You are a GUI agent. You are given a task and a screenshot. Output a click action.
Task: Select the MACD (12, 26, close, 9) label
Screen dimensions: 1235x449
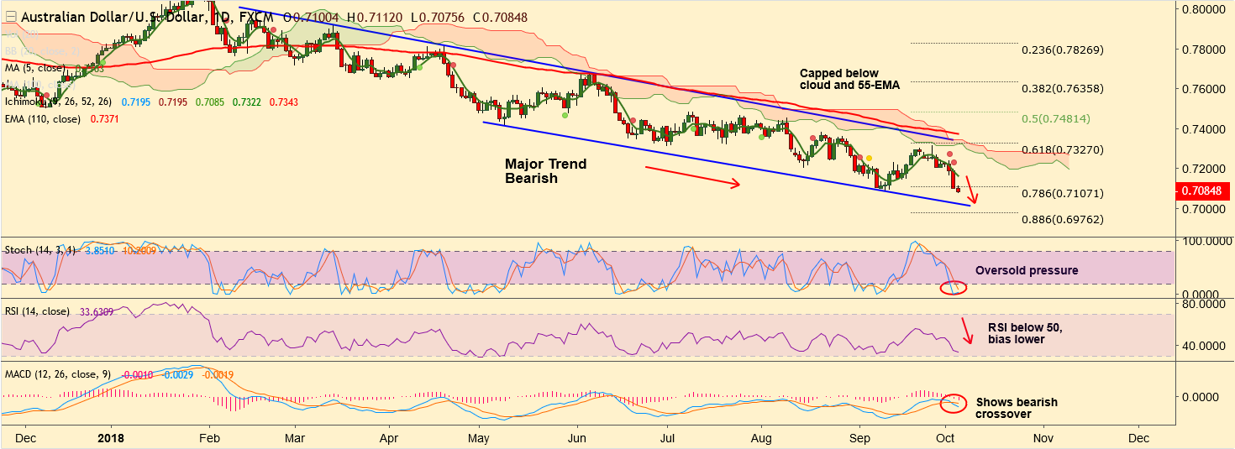click(57, 373)
